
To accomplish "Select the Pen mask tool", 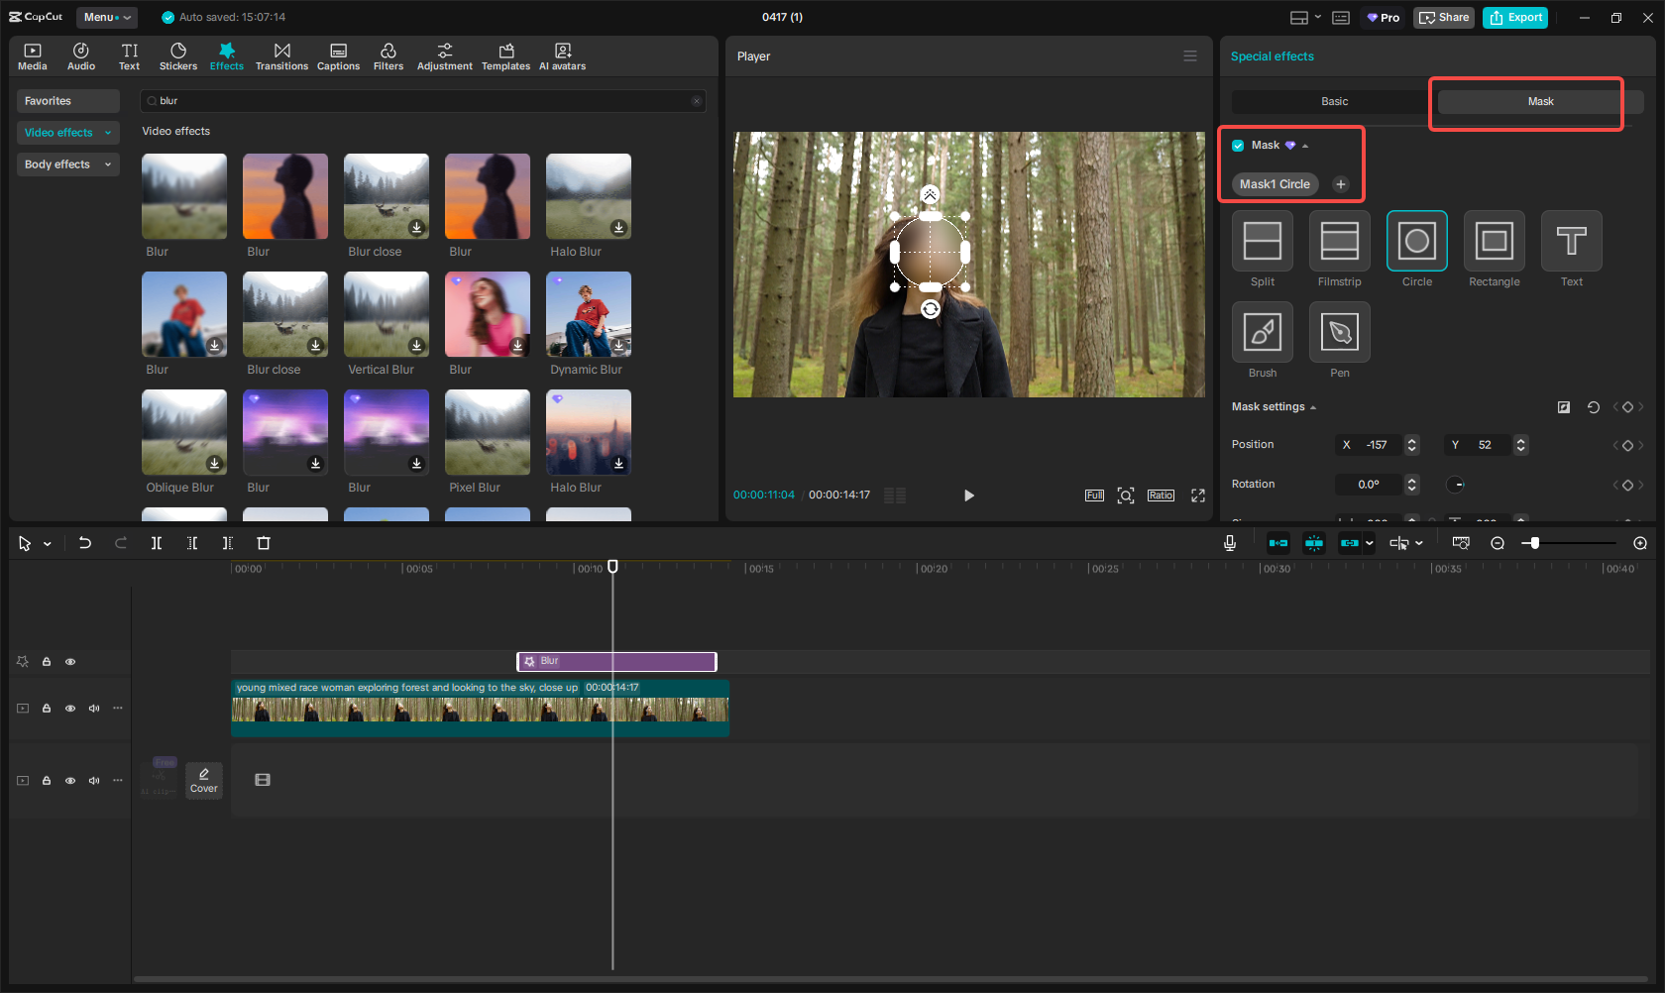I will (1339, 333).
